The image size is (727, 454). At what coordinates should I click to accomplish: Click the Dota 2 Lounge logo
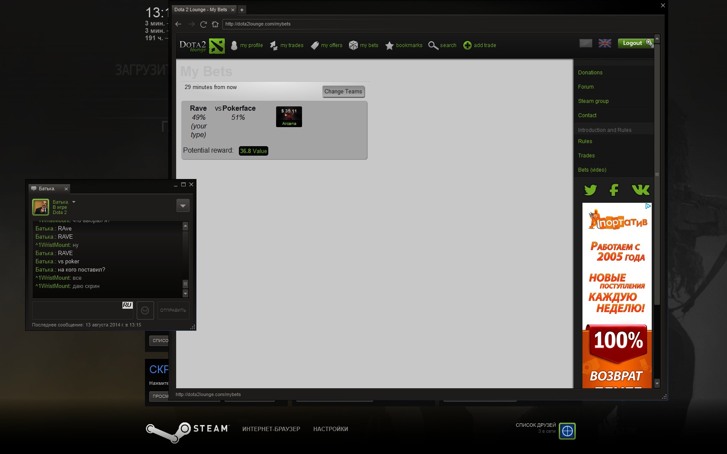coord(202,45)
